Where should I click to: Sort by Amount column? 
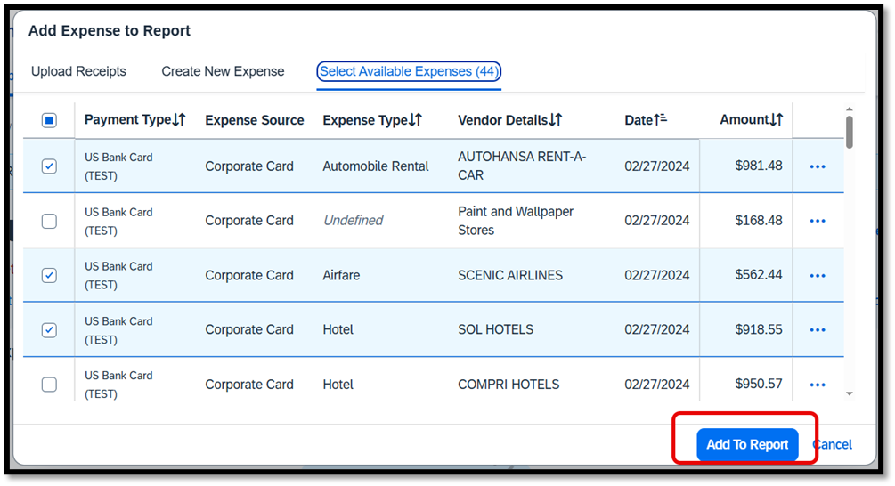coord(776,120)
